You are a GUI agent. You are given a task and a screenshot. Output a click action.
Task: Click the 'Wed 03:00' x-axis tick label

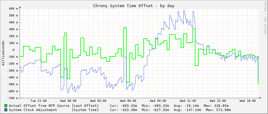tap(98, 101)
